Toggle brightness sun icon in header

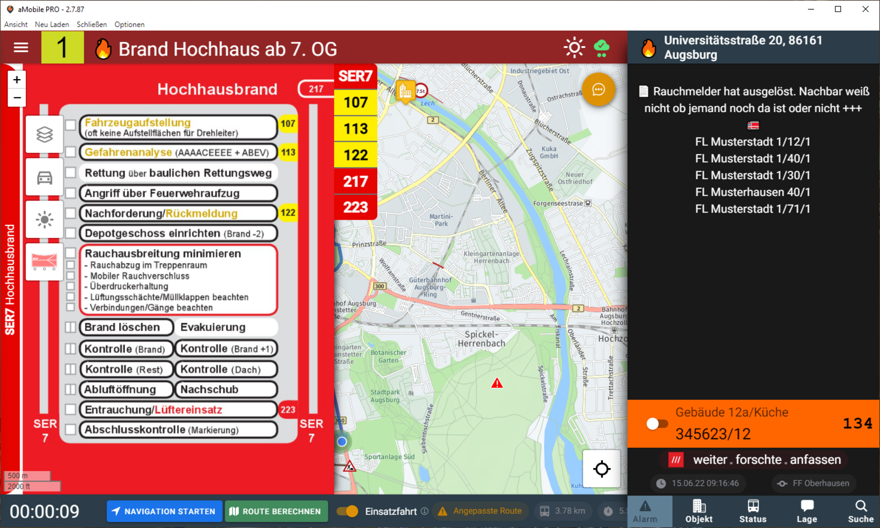574,48
